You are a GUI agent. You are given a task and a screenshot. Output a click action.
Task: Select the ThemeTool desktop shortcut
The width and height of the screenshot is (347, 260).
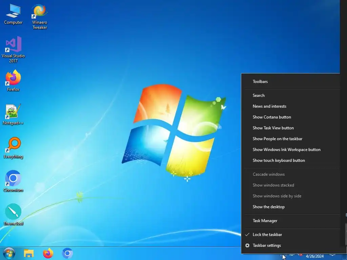tap(13, 215)
